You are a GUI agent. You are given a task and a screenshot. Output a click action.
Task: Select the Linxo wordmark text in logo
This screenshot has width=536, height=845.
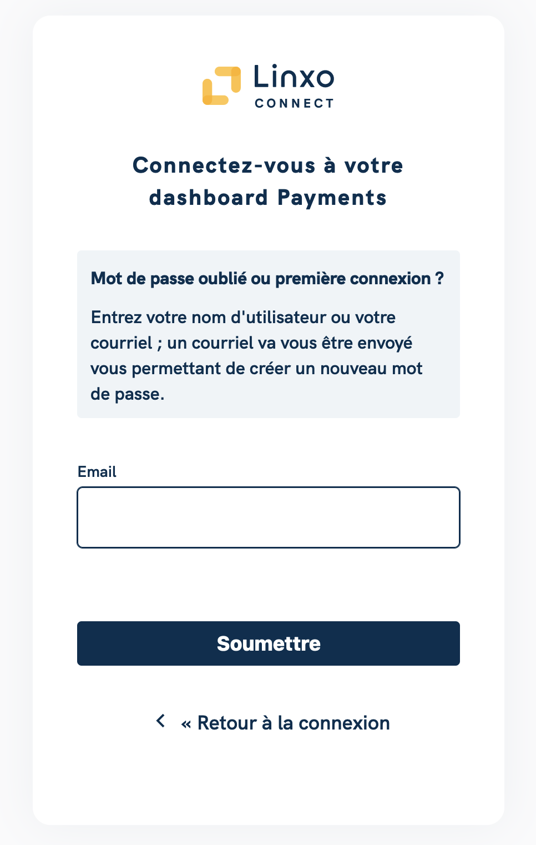coord(294,77)
